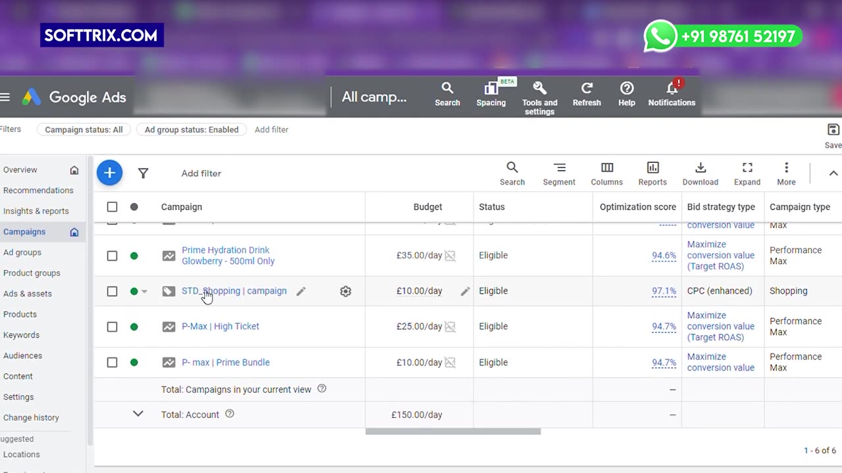Open Tools and settings
The height and width of the screenshot is (473, 842).
click(x=539, y=99)
